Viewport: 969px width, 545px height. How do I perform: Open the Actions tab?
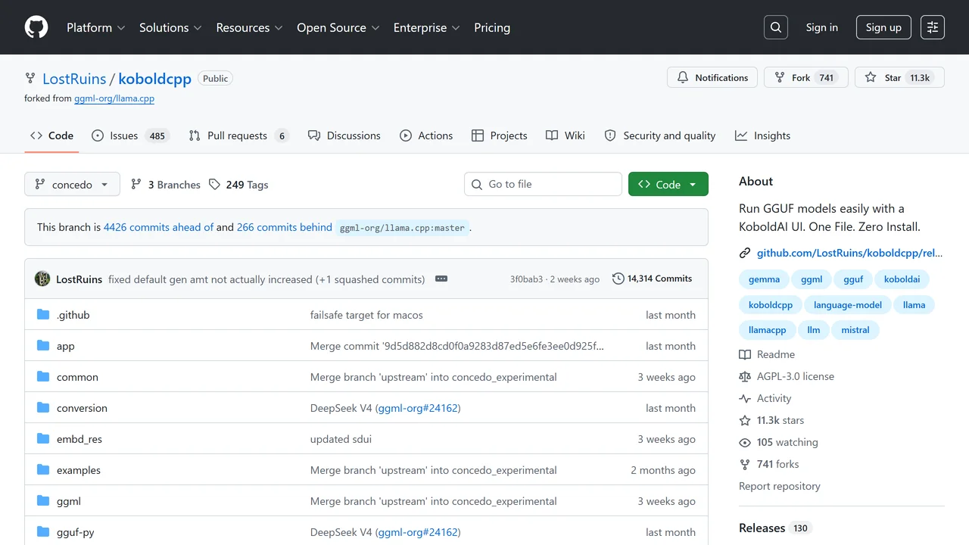tap(426, 135)
